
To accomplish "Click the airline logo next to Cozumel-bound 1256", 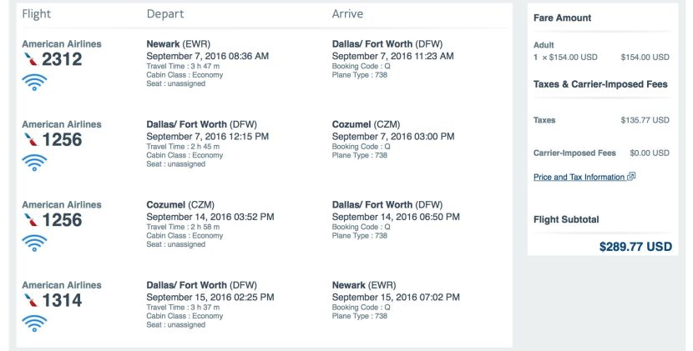I will [x=31, y=139].
